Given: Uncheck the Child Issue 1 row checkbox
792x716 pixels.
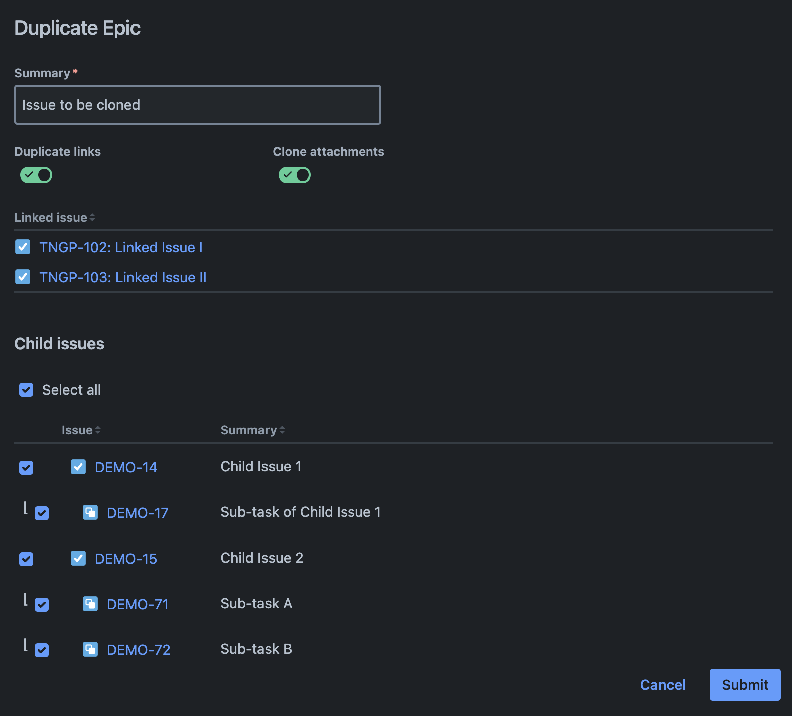Looking at the screenshot, I should pos(26,468).
